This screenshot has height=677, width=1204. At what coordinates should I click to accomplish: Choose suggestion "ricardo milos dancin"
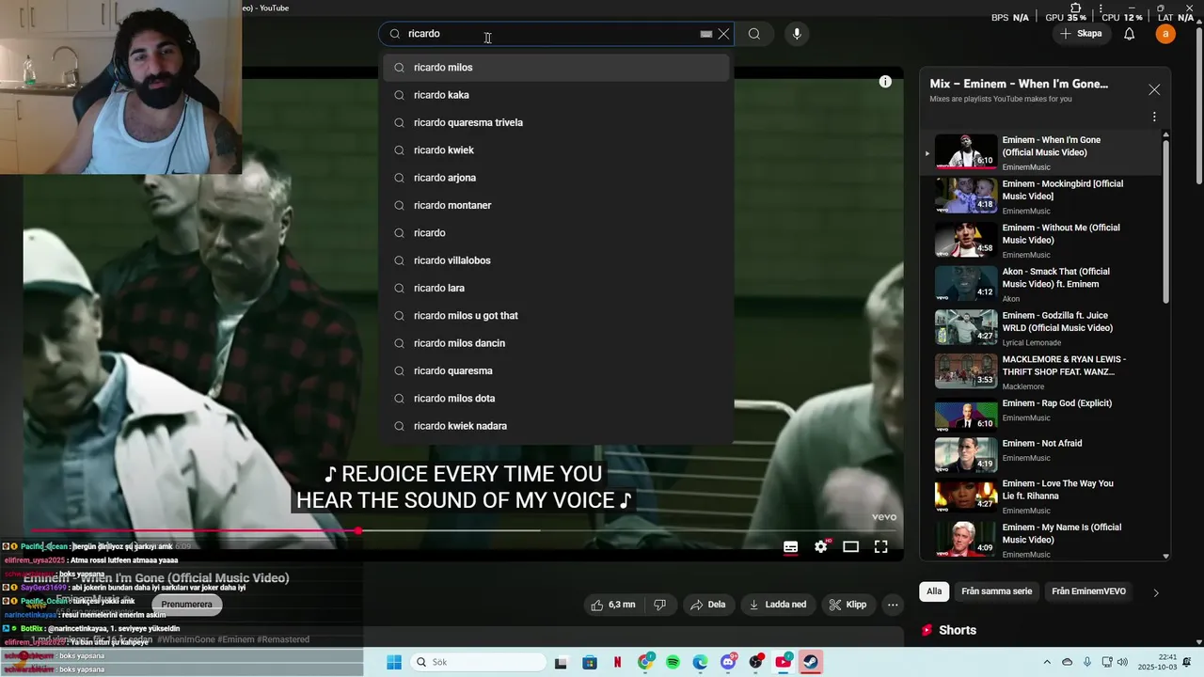click(x=556, y=343)
